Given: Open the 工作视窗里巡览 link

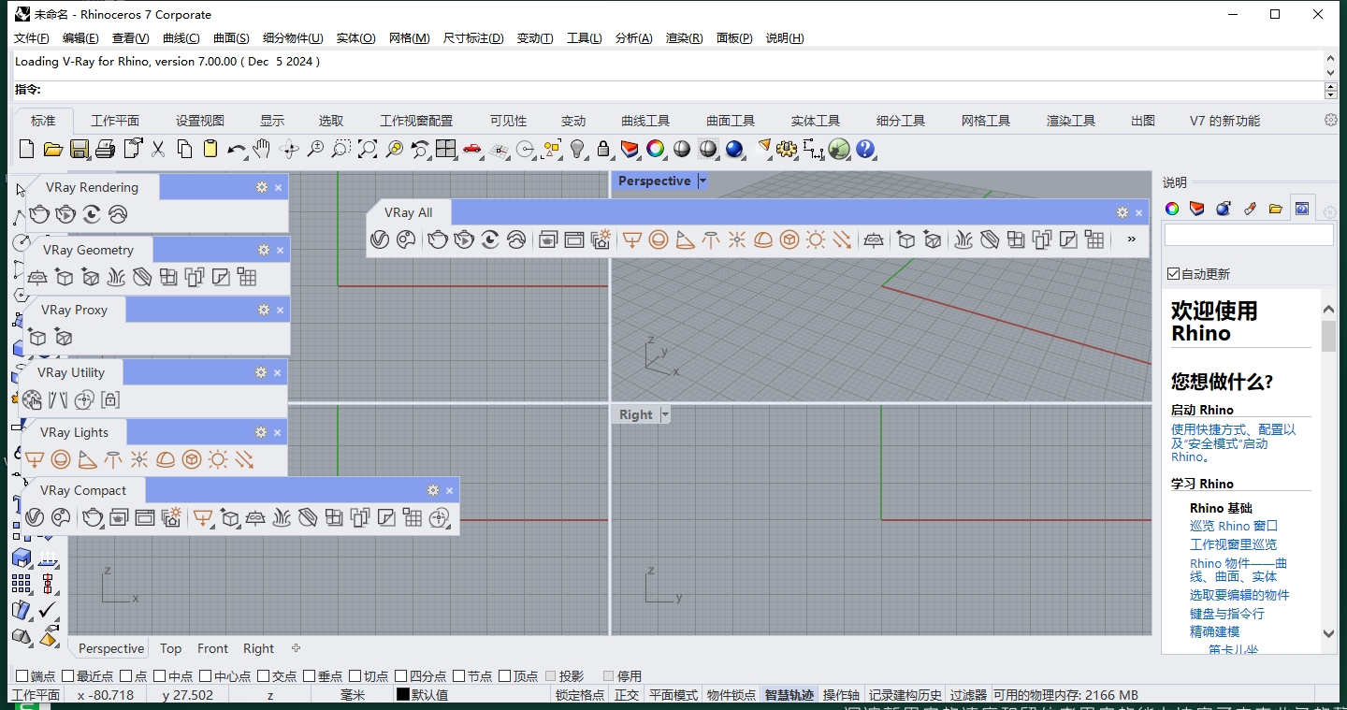Looking at the screenshot, I should pyautogui.click(x=1233, y=544).
